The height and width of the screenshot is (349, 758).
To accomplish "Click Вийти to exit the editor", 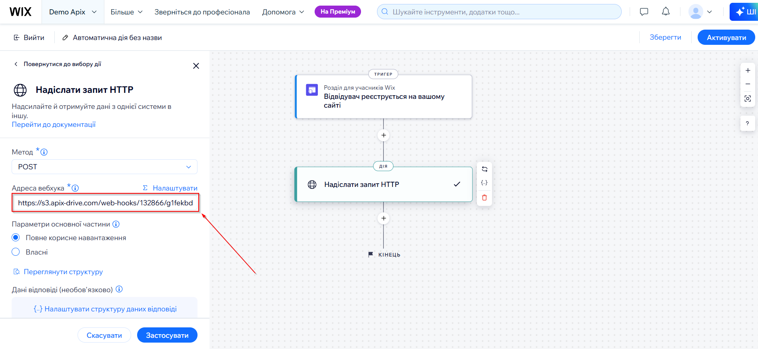I will (29, 38).
